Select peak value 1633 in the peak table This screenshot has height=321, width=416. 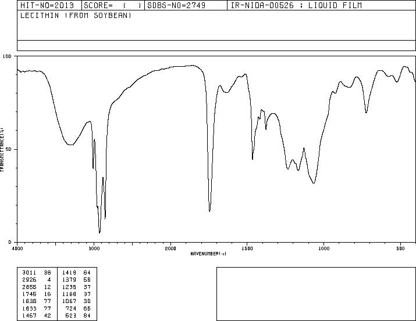[x=29, y=308]
